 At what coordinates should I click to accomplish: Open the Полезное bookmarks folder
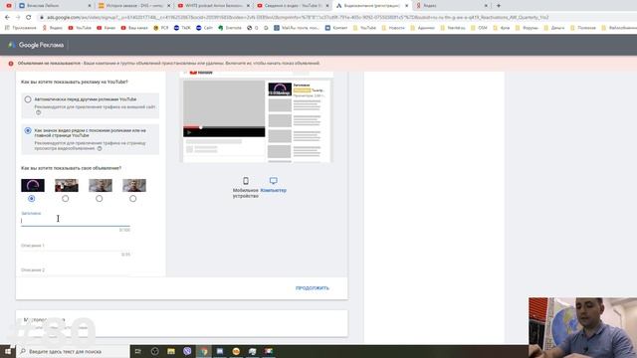pyautogui.click(x=583, y=28)
